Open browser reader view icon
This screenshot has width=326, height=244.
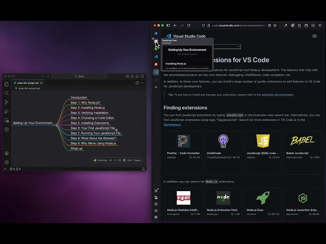[x=269, y=25]
